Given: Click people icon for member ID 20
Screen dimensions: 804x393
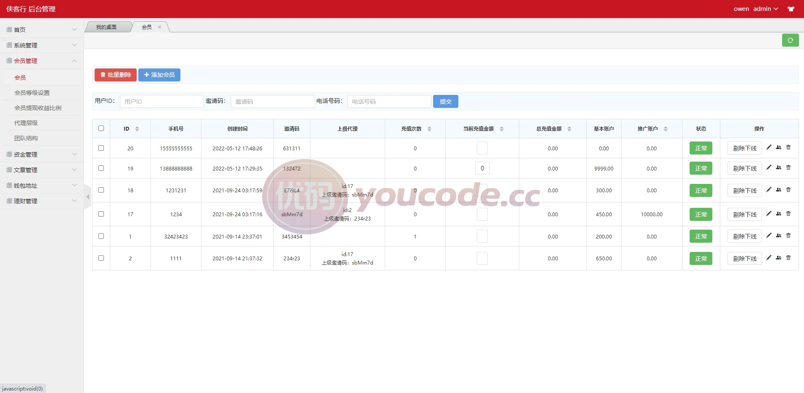Looking at the screenshot, I should [x=778, y=147].
